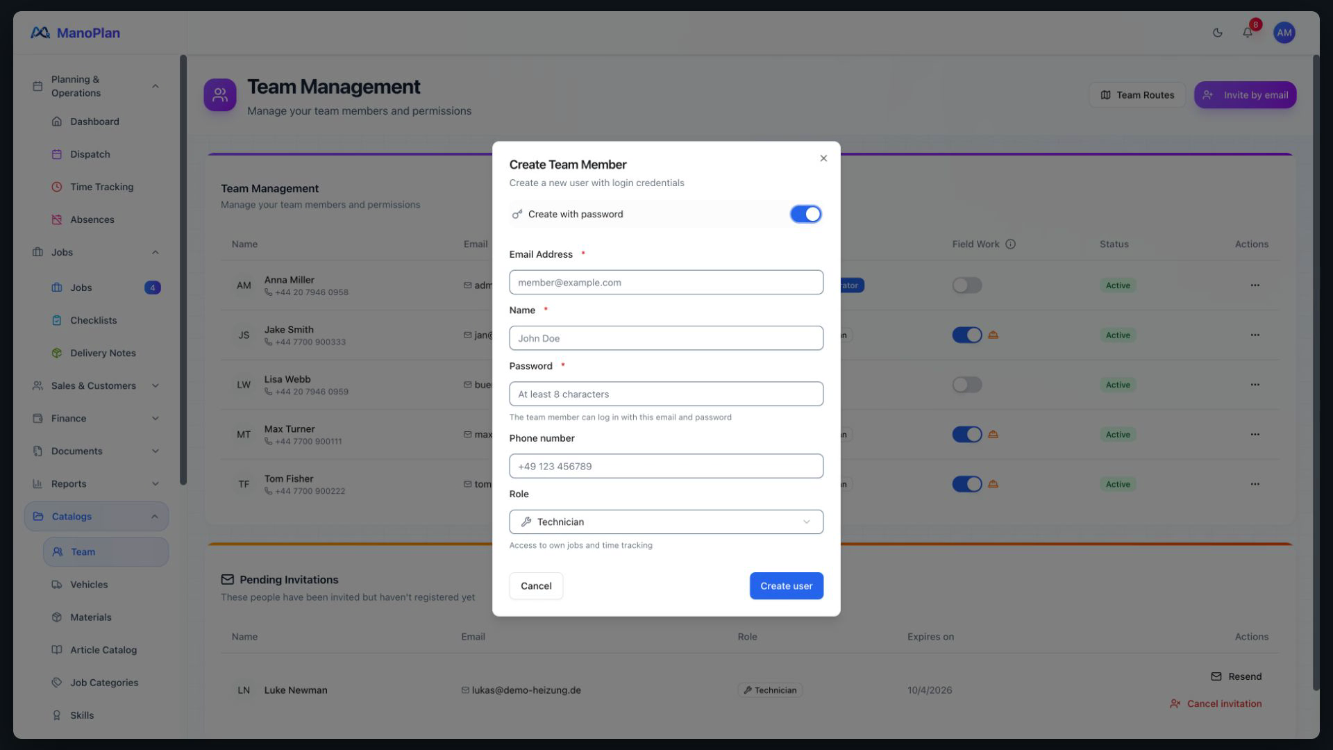Expand the Documents section
Screen dimensions: 1333x750
[x=97, y=451]
